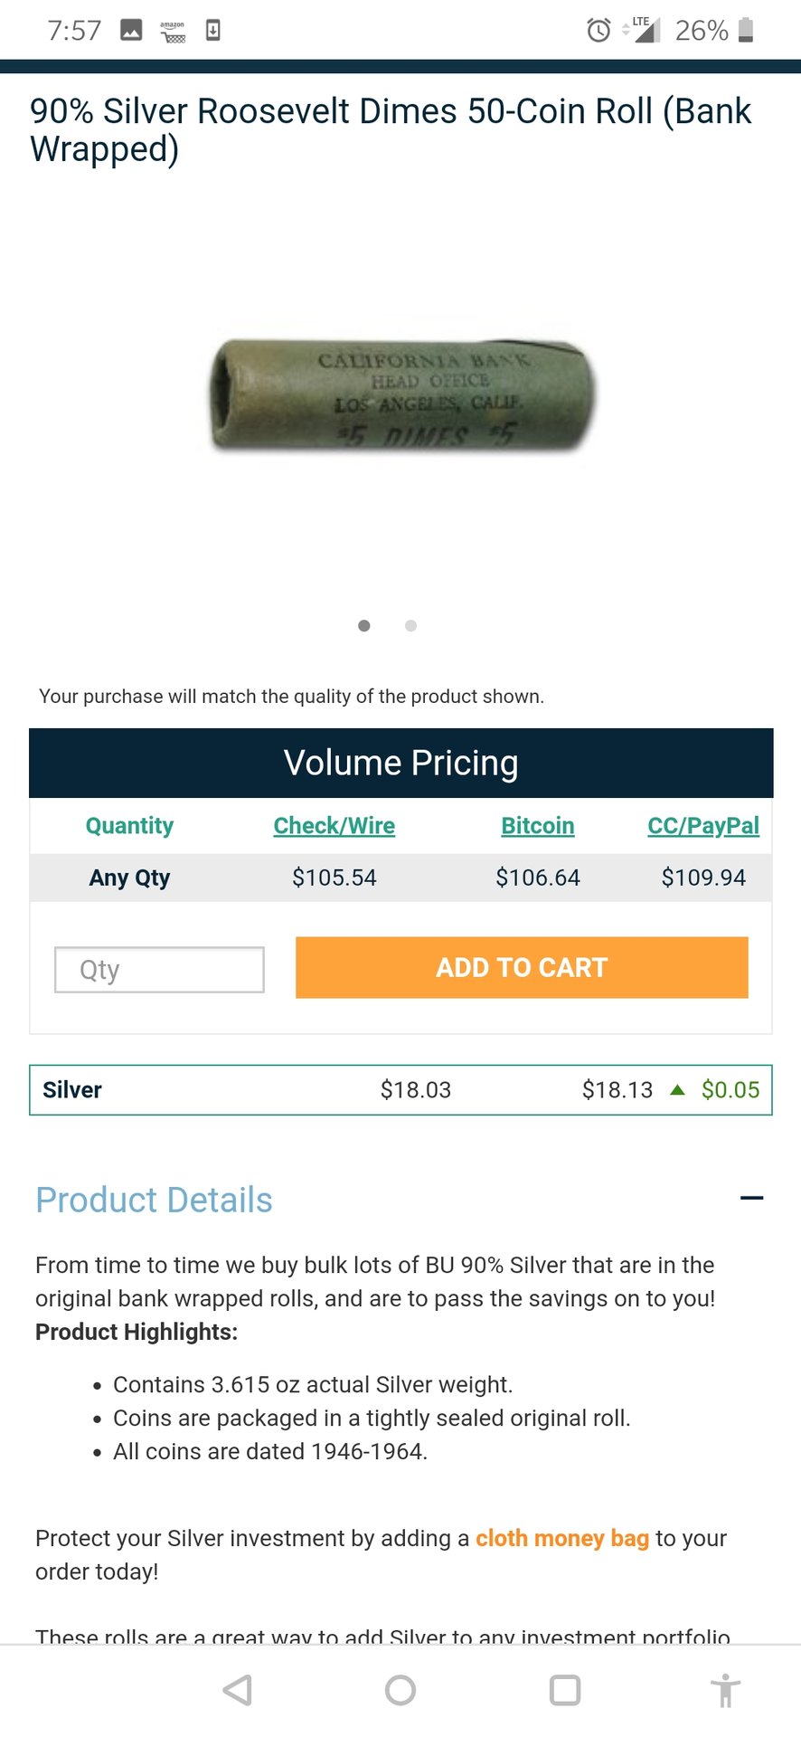Tap the Android back navigation icon
This screenshot has width=801, height=1737.
tap(238, 1689)
